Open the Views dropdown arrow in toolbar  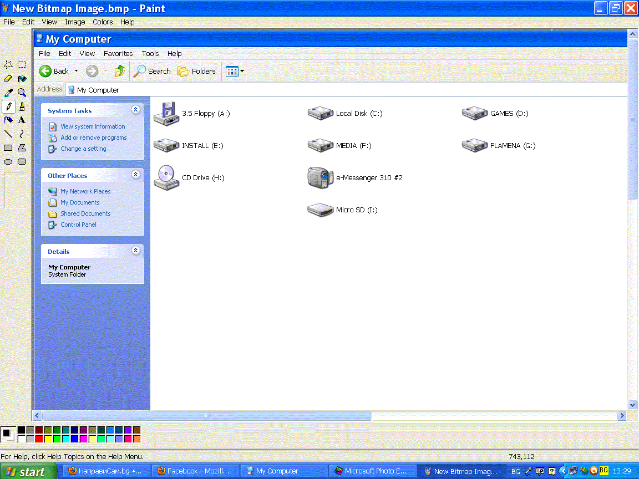coord(242,72)
